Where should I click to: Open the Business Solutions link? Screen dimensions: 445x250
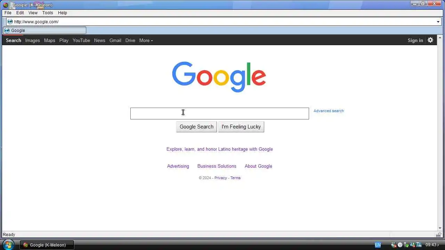coord(217,166)
